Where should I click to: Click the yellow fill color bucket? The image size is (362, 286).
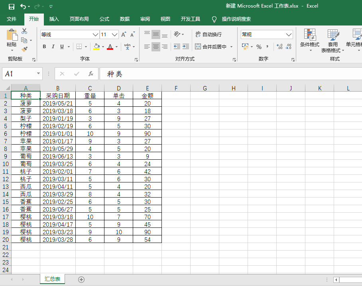tap(96, 47)
